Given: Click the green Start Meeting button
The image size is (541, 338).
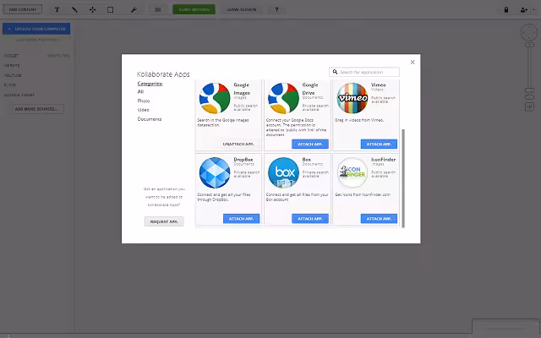Looking at the screenshot, I should pyautogui.click(x=194, y=9).
